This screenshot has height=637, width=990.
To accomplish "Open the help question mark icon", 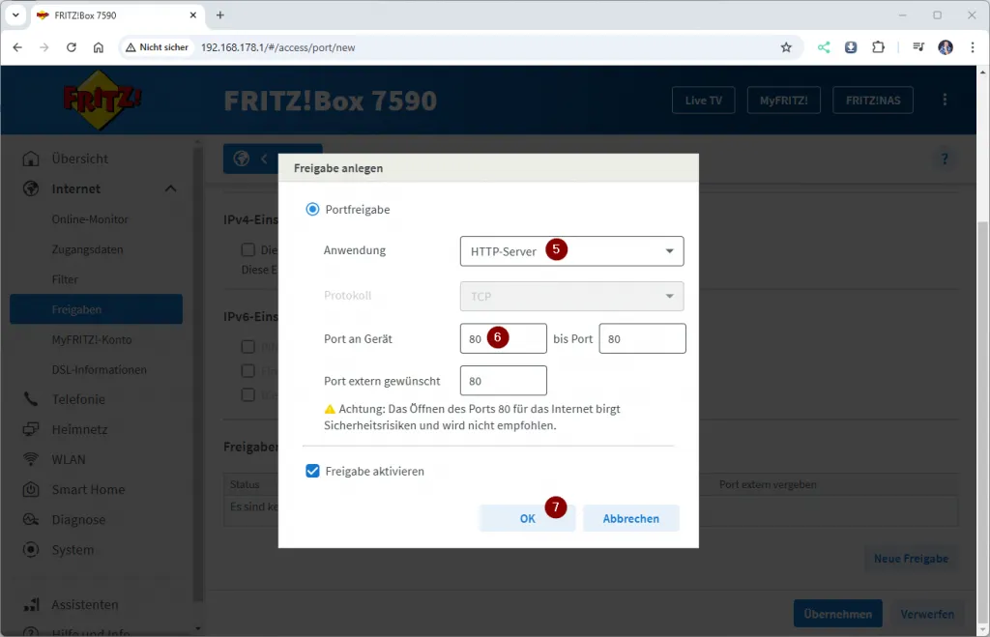I will click(945, 159).
